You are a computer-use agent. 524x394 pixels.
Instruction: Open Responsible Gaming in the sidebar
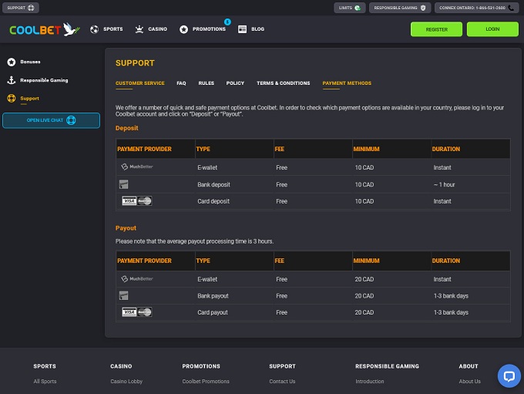(43, 80)
